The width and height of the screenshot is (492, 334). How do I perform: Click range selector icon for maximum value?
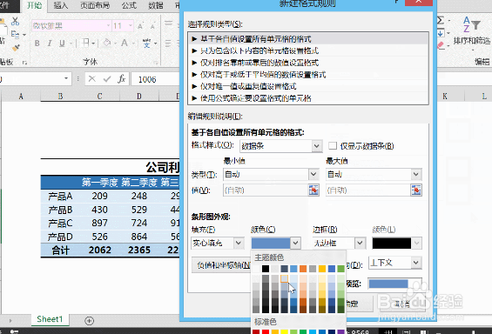pyautogui.click(x=416, y=190)
